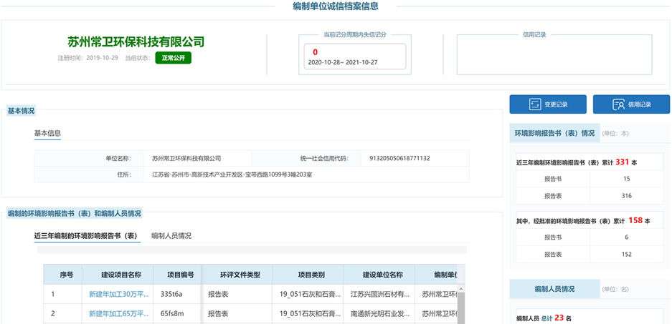Image resolution: width=672 pixels, height=324 pixels.
Task: Click the person icon in 信用记录 button
Action: [x=618, y=104]
